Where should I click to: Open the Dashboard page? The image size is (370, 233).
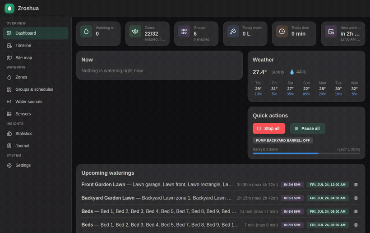tap(36, 33)
